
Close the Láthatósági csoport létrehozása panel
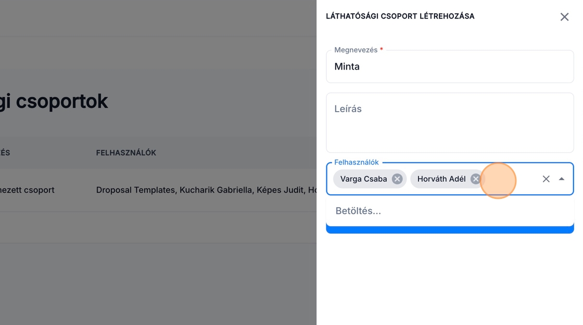(x=564, y=17)
